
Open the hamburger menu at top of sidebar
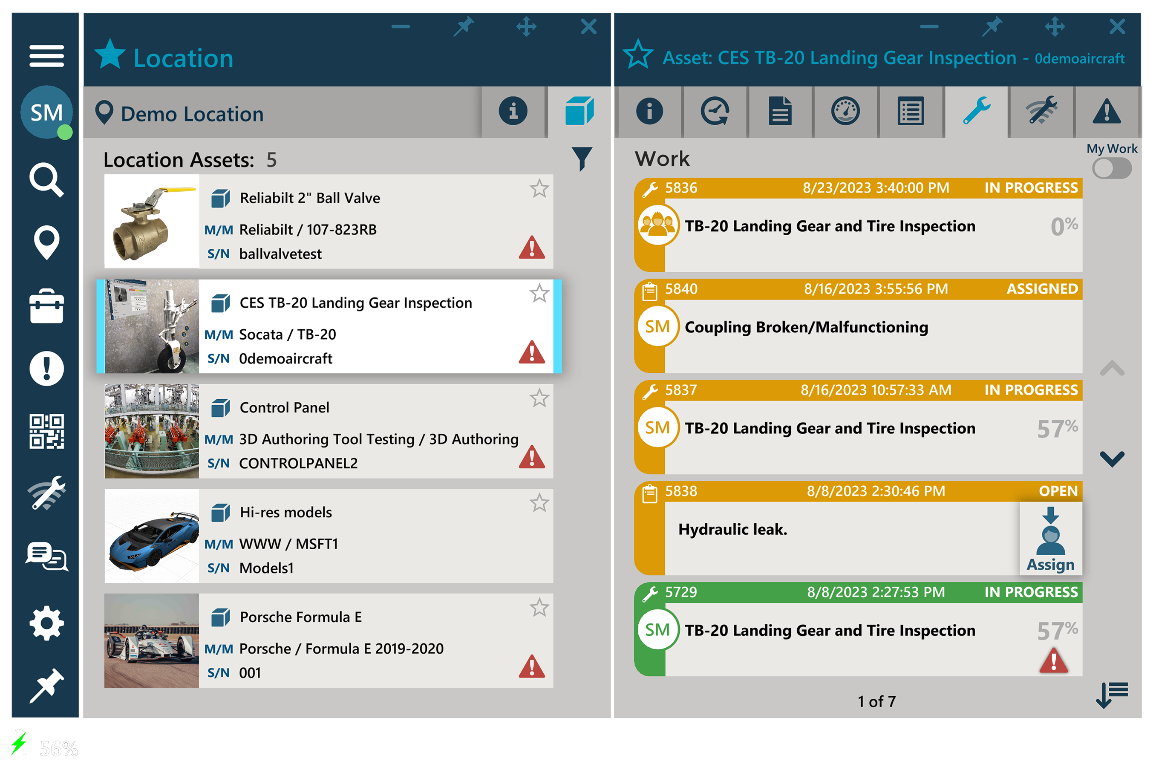point(46,56)
